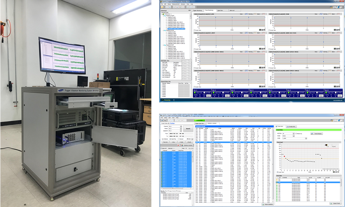This screenshot has height=207, width=345.
Task: Enable Cursor View on the RMS chart
Action: coord(195,30)
